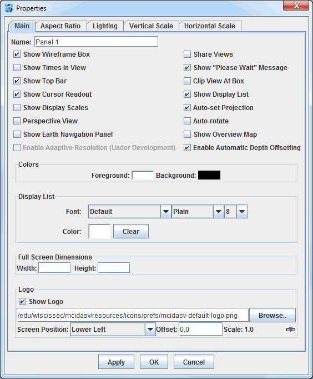Close the Properties dialog window
Viewport: 313px width, 379px height.
pyautogui.click(x=296, y=6)
